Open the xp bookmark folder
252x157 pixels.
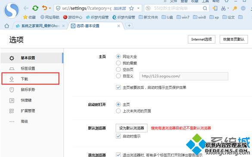point(214,17)
